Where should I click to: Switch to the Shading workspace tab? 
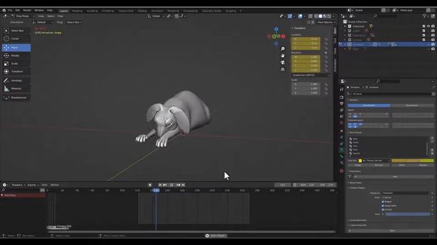pos(142,11)
